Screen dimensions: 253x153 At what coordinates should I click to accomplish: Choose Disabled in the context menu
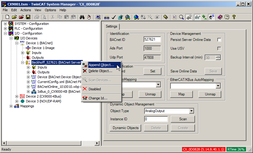[x=101, y=89]
